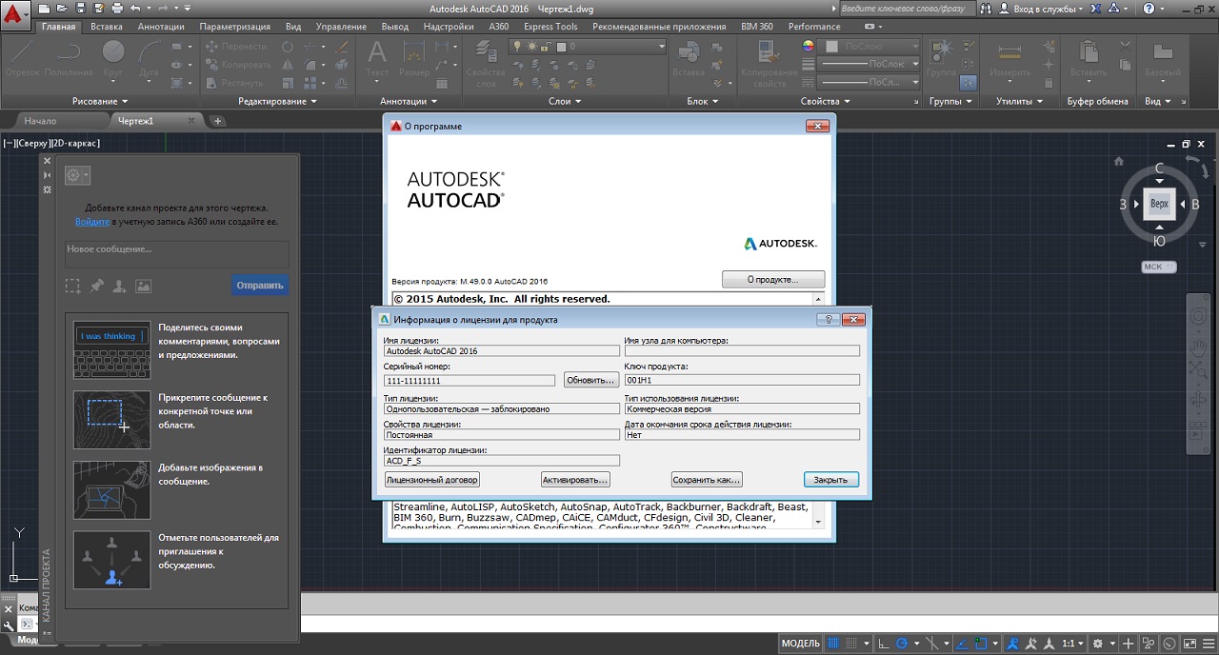Image resolution: width=1219 pixels, height=655 pixels.
Task: Select the Отрезок (Line) tool
Action: (x=23, y=57)
